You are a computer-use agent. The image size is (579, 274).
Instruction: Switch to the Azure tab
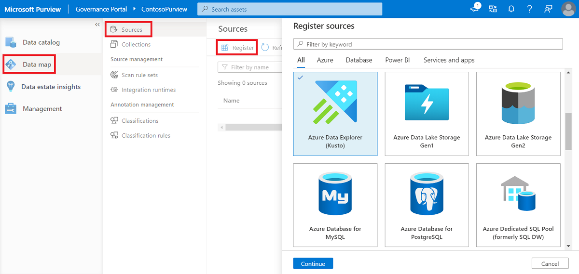point(325,60)
